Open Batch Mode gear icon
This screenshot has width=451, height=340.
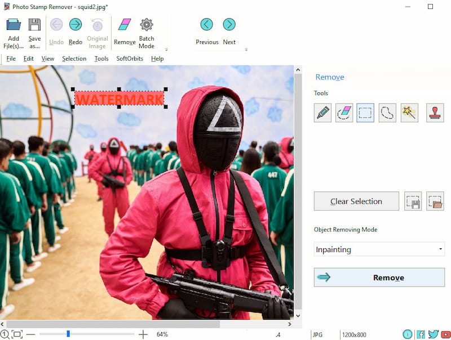pyautogui.click(x=147, y=25)
